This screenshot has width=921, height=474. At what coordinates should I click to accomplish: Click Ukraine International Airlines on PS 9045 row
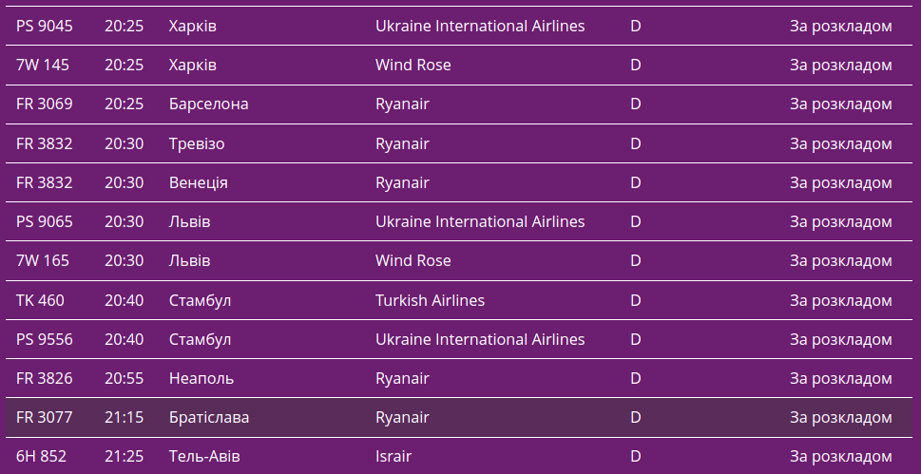(x=480, y=26)
